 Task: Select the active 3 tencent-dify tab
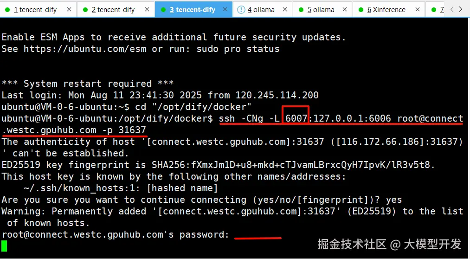(192, 9)
